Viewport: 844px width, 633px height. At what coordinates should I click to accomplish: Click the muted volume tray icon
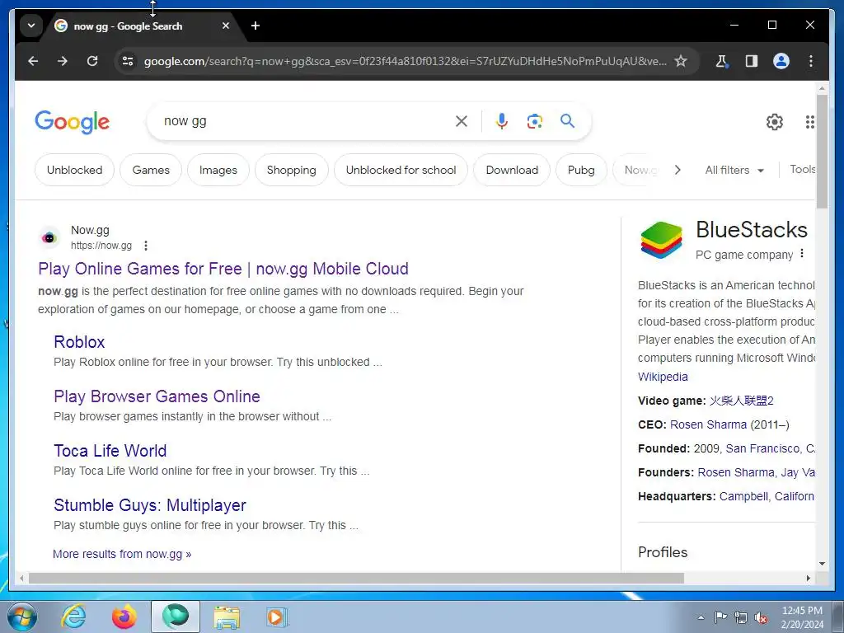click(761, 617)
